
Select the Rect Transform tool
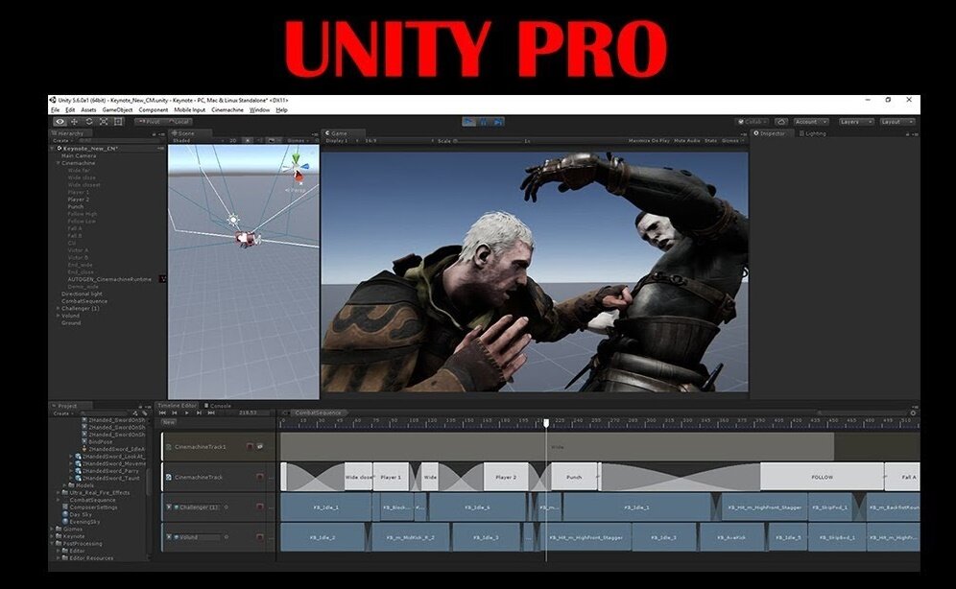click(118, 122)
